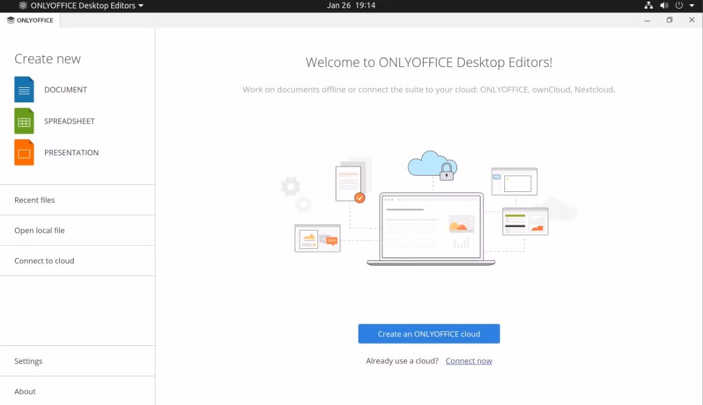Click the blue DOCUMENT file icon
The width and height of the screenshot is (703, 405).
[x=24, y=90]
